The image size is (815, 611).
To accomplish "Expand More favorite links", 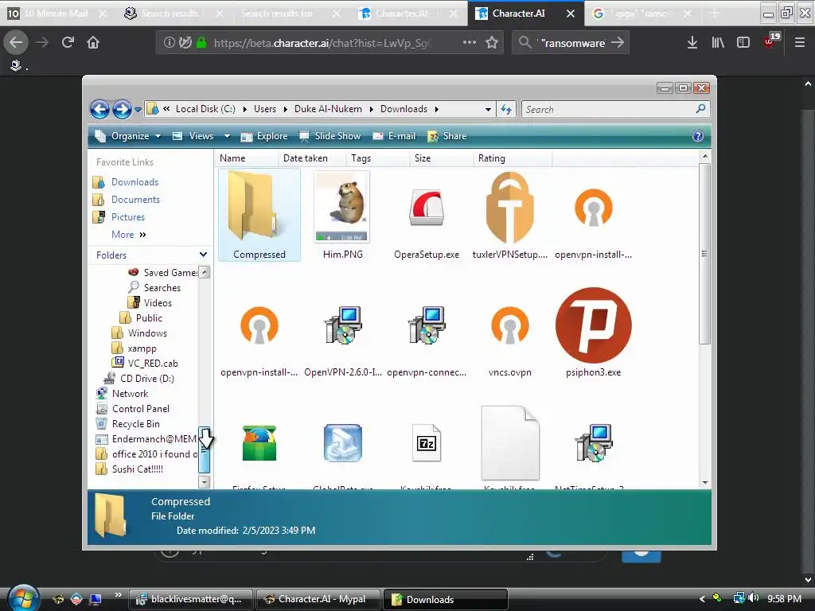I will coord(129,235).
